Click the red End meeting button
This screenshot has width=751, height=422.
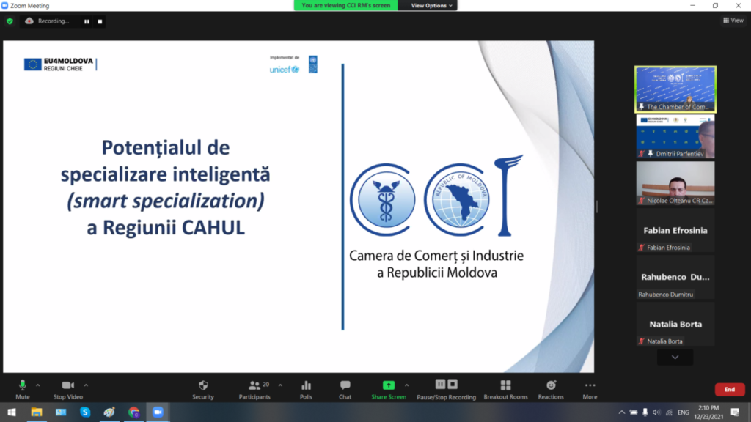pyautogui.click(x=730, y=390)
